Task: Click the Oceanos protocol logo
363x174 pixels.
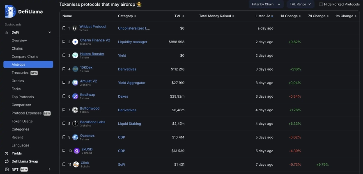Action: (75, 137)
